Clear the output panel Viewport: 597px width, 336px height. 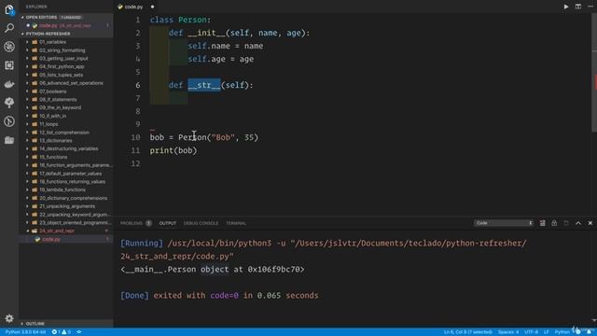542,223
